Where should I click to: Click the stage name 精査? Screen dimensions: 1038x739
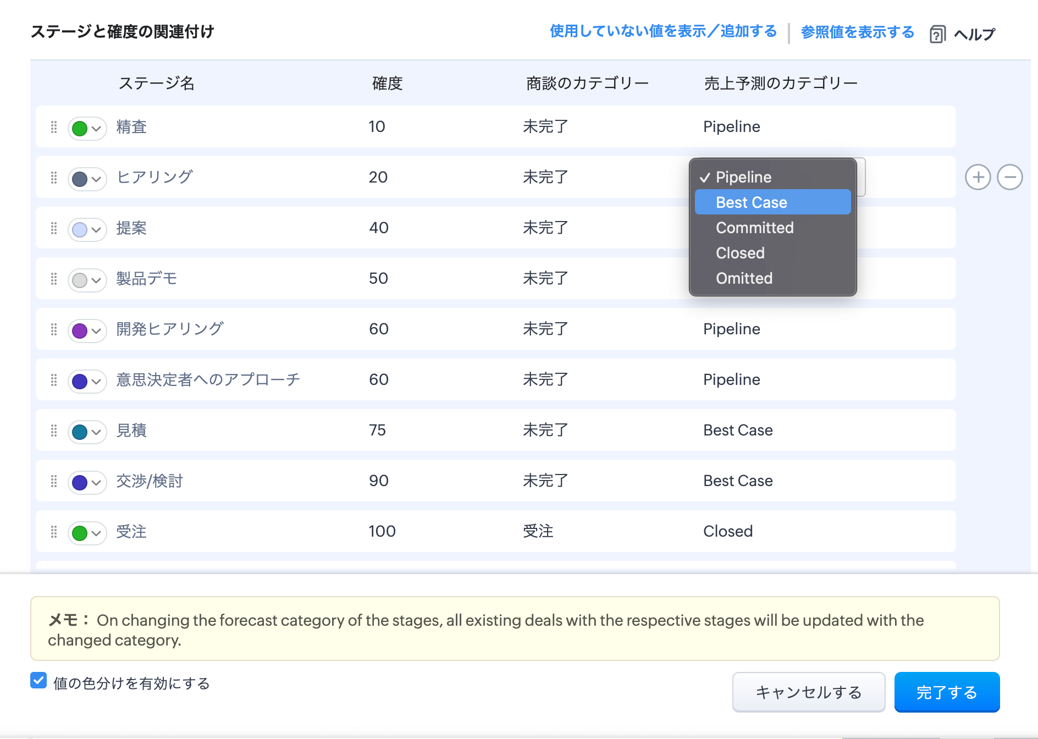[131, 127]
